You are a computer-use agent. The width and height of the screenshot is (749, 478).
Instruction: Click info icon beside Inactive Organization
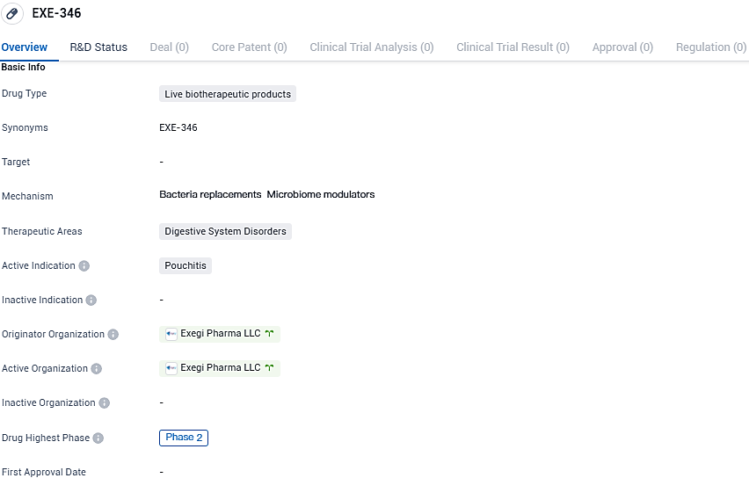(x=104, y=403)
